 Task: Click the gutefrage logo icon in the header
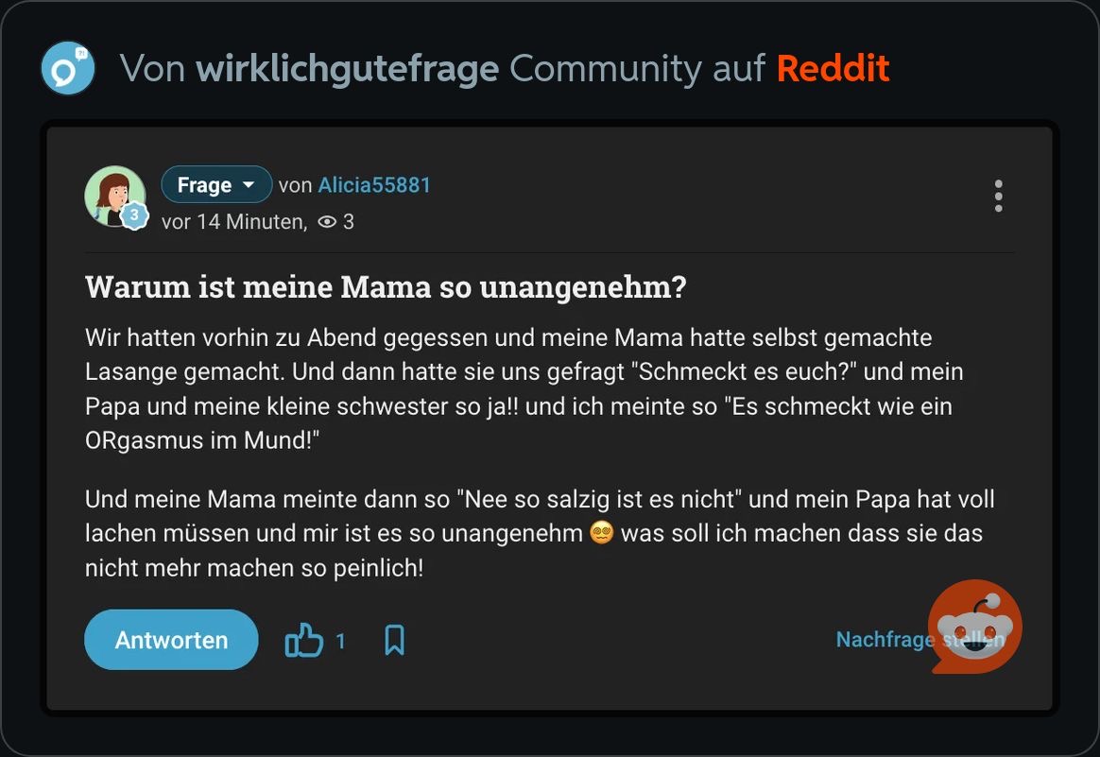pos(68,68)
